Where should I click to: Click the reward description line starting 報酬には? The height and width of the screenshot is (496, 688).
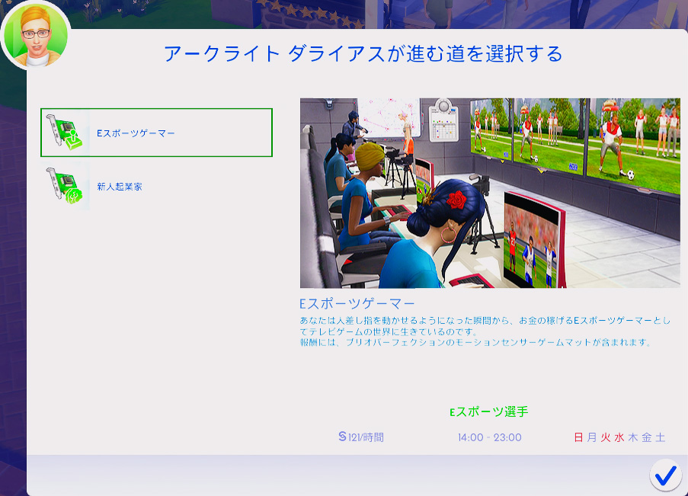475,342
